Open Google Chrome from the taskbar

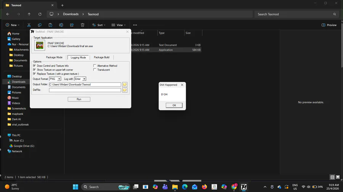234,187
